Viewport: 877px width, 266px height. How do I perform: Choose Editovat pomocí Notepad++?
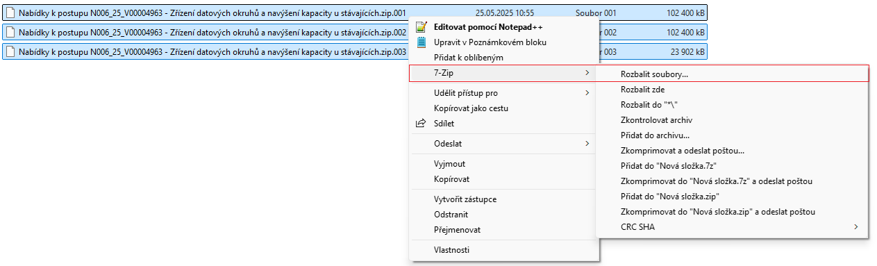pos(503,27)
